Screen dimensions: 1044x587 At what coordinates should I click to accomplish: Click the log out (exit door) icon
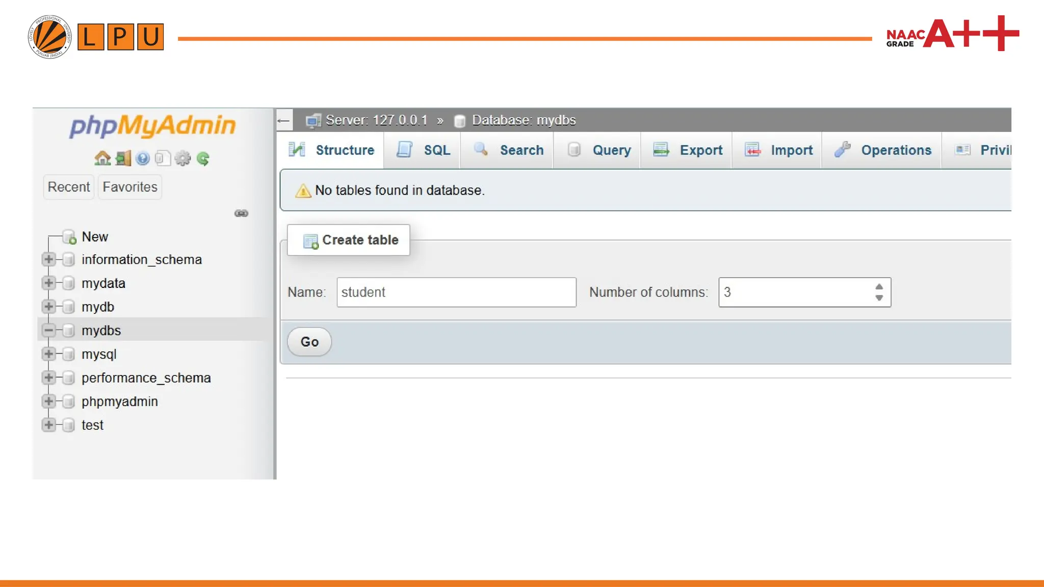coord(123,158)
